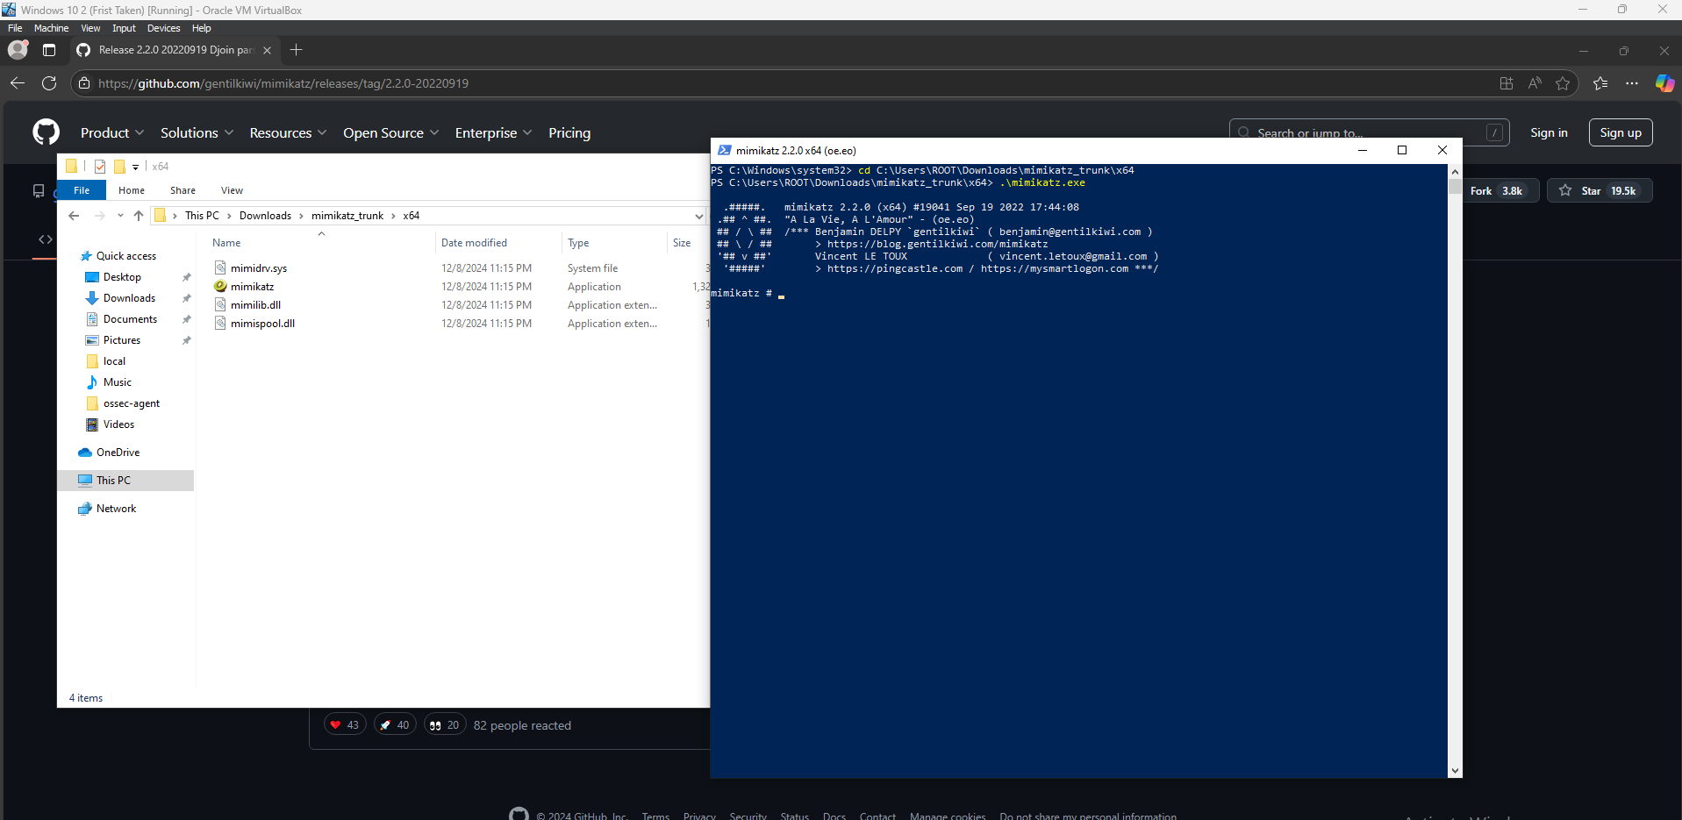Select the mimidrv.sys system file
The height and width of the screenshot is (820, 1682).
(x=260, y=267)
